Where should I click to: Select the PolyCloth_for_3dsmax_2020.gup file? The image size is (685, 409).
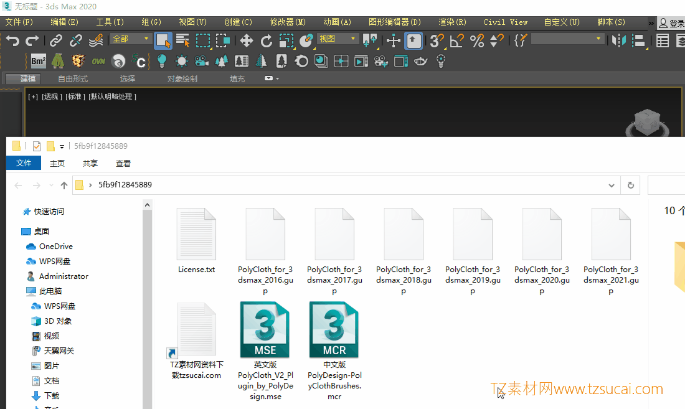[x=542, y=252]
